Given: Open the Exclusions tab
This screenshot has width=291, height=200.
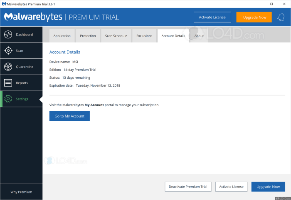Looking at the screenshot, I should pyautogui.click(x=144, y=36).
